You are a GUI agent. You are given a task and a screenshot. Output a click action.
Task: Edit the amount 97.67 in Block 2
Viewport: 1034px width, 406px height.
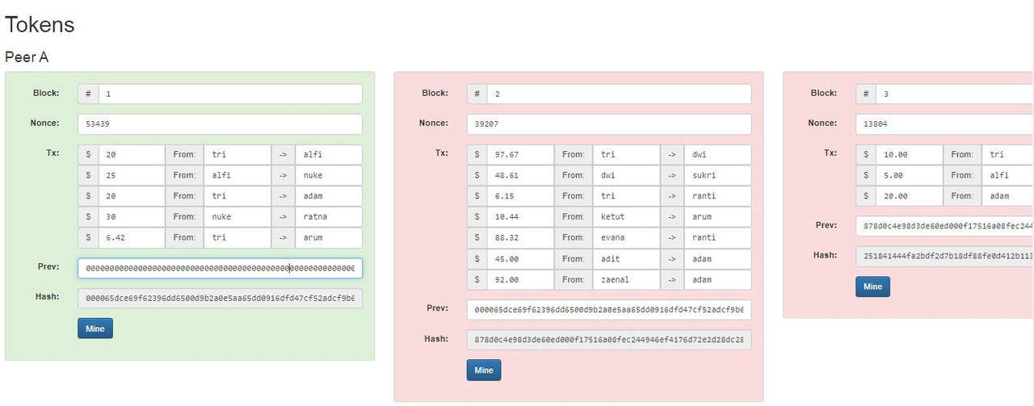[x=520, y=154]
